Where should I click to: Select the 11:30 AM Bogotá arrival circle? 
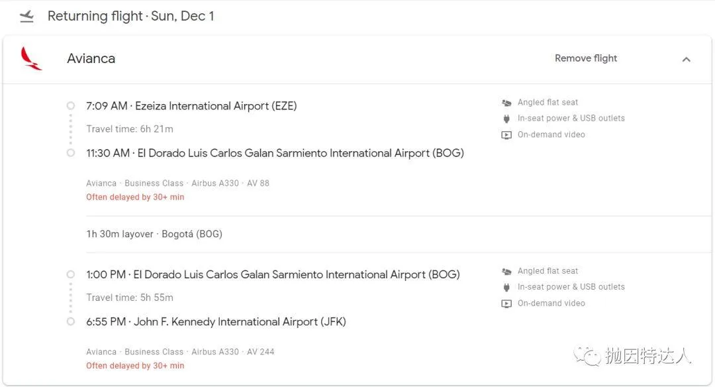71,153
